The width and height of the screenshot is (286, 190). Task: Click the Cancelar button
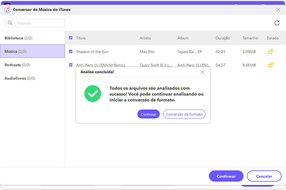click(264, 176)
